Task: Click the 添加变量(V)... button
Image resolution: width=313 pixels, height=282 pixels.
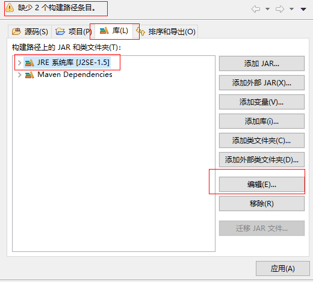Action: point(262,102)
